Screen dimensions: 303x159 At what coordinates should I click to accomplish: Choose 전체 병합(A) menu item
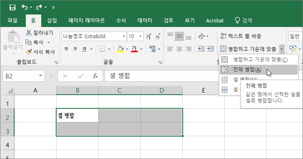point(258,70)
